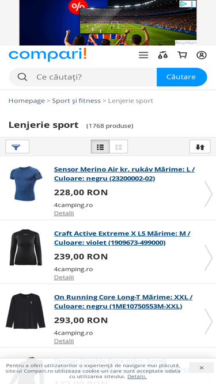Screen dimensions: 216x384
Task: Go to Sport şi fitness breadcrumb
Action: (76, 101)
